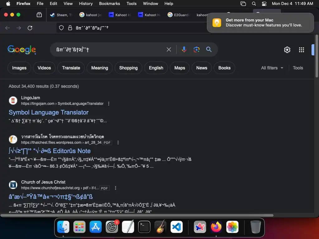Open TextEdit from the Dock
This screenshot has height=239, width=319.
pos(128,227)
